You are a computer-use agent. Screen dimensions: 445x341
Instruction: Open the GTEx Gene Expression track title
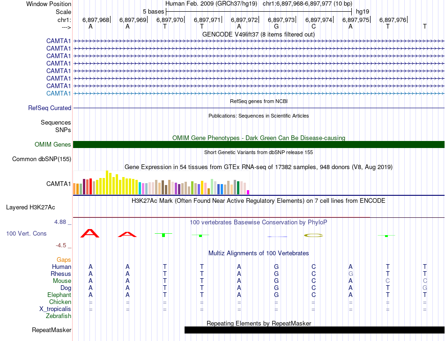coord(259,167)
